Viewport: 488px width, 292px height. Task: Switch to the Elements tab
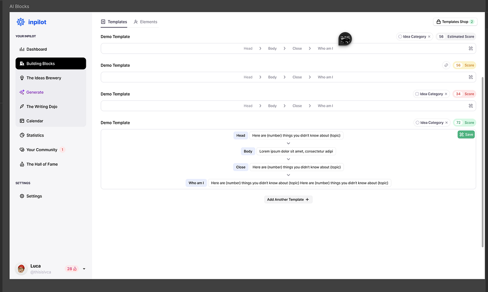pyautogui.click(x=145, y=22)
